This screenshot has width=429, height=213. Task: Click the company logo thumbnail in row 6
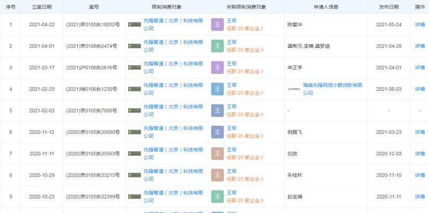(135, 132)
